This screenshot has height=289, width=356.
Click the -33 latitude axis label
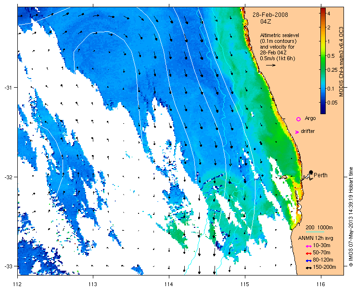(x=9, y=266)
